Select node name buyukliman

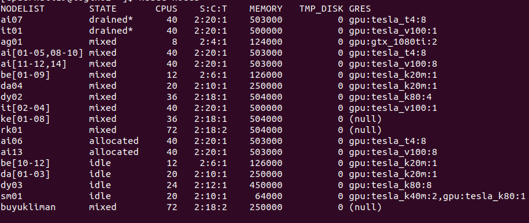point(28,207)
